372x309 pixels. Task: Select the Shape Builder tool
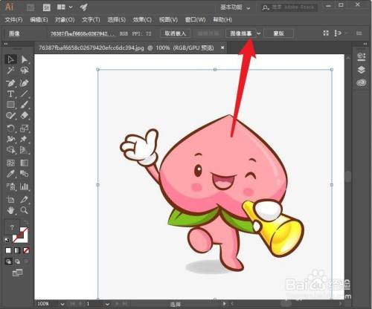pyautogui.click(x=10, y=150)
